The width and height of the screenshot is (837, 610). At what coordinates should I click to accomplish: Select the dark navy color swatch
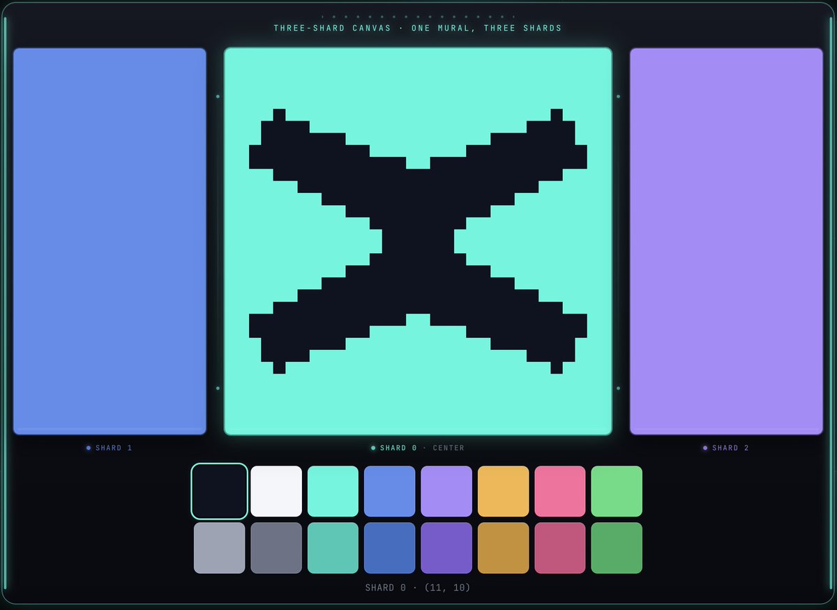[x=220, y=491]
